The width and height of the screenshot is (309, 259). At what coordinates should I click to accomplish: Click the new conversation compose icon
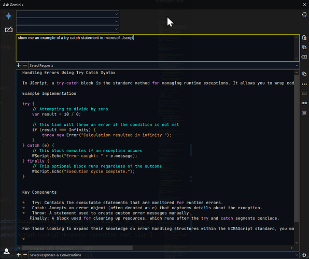coord(8,30)
